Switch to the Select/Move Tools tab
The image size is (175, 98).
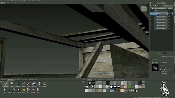[33, 80]
